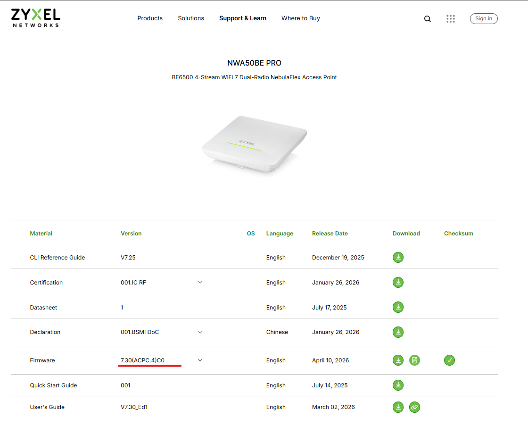
Task: Click the NWA50BE PRO product title
Action: 254,63
